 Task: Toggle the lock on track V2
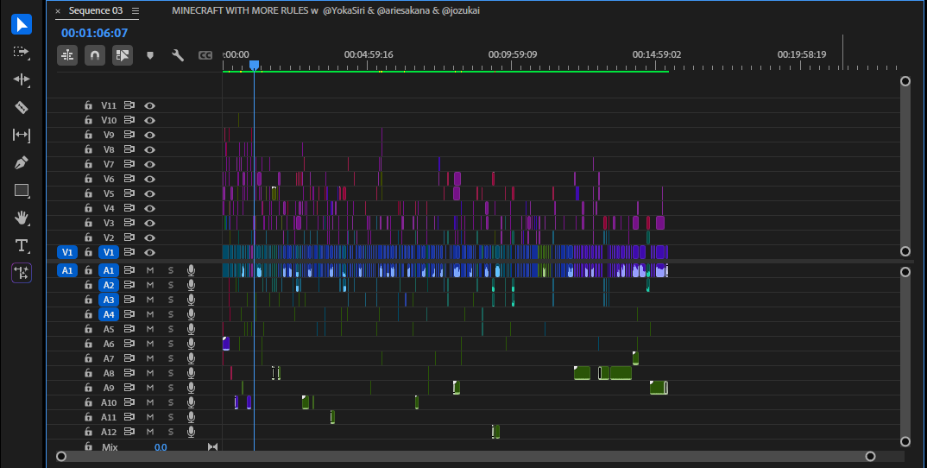pos(88,237)
